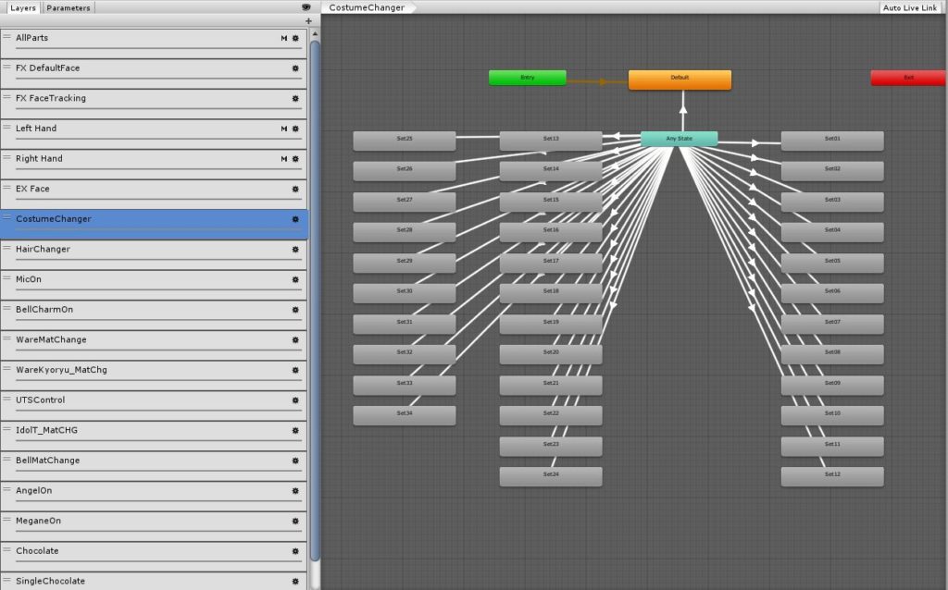Open gear settings for MicOn layer
This screenshot has height=590, width=948.
point(295,279)
